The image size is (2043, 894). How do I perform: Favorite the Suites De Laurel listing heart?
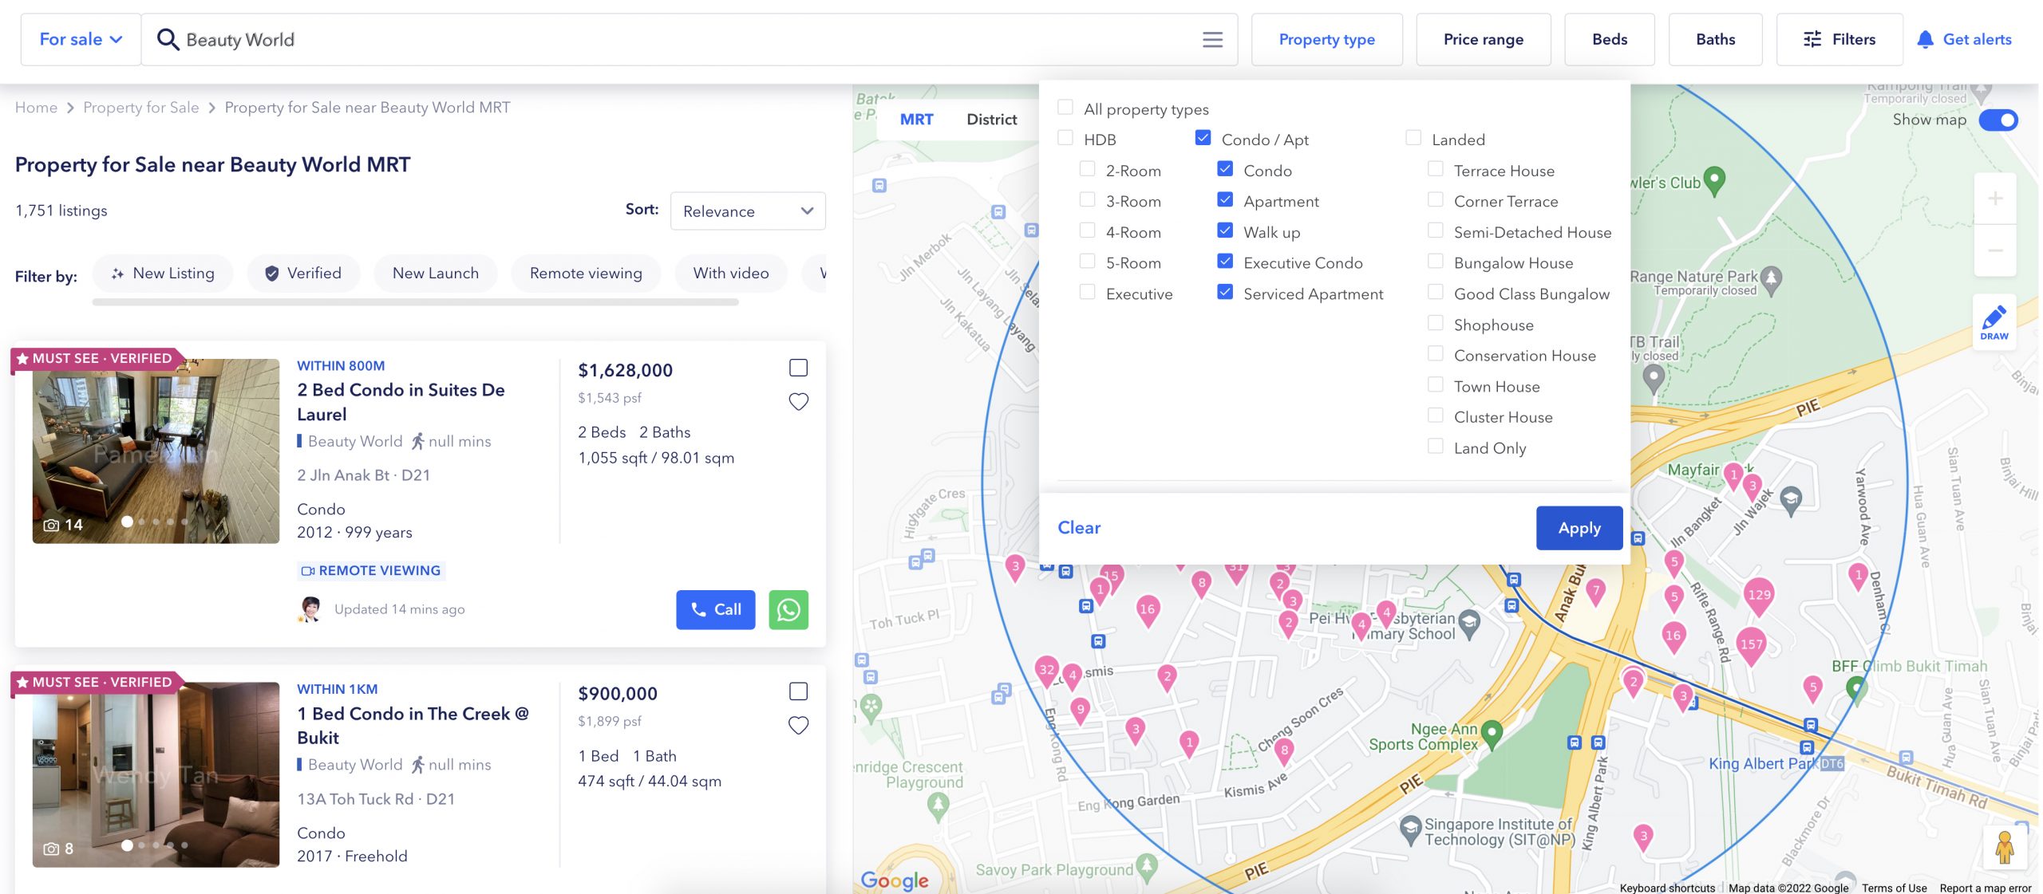click(x=798, y=402)
